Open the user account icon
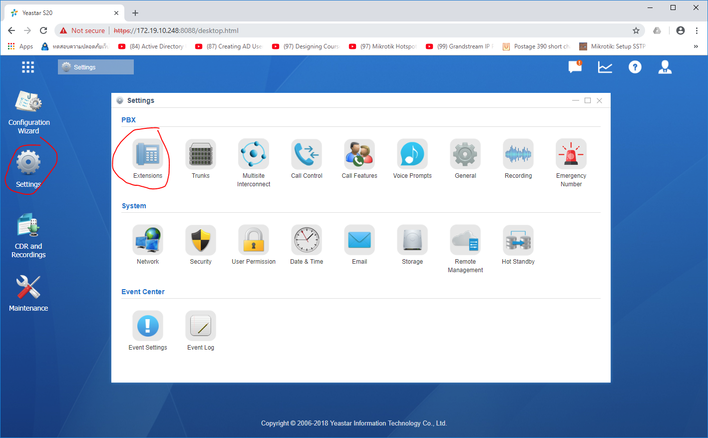Viewport: 708px width, 438px height. tap(665, 67)
